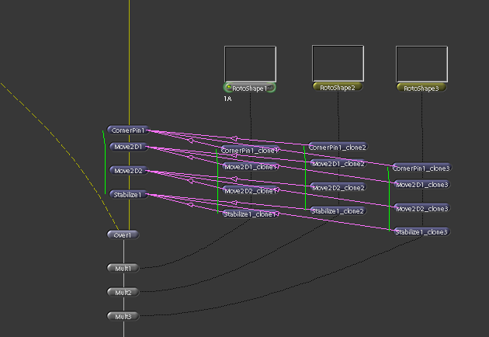The image size is (489, 337).
Task: Click the Stabilize1_clone2 node
Action: coord(338,210)
